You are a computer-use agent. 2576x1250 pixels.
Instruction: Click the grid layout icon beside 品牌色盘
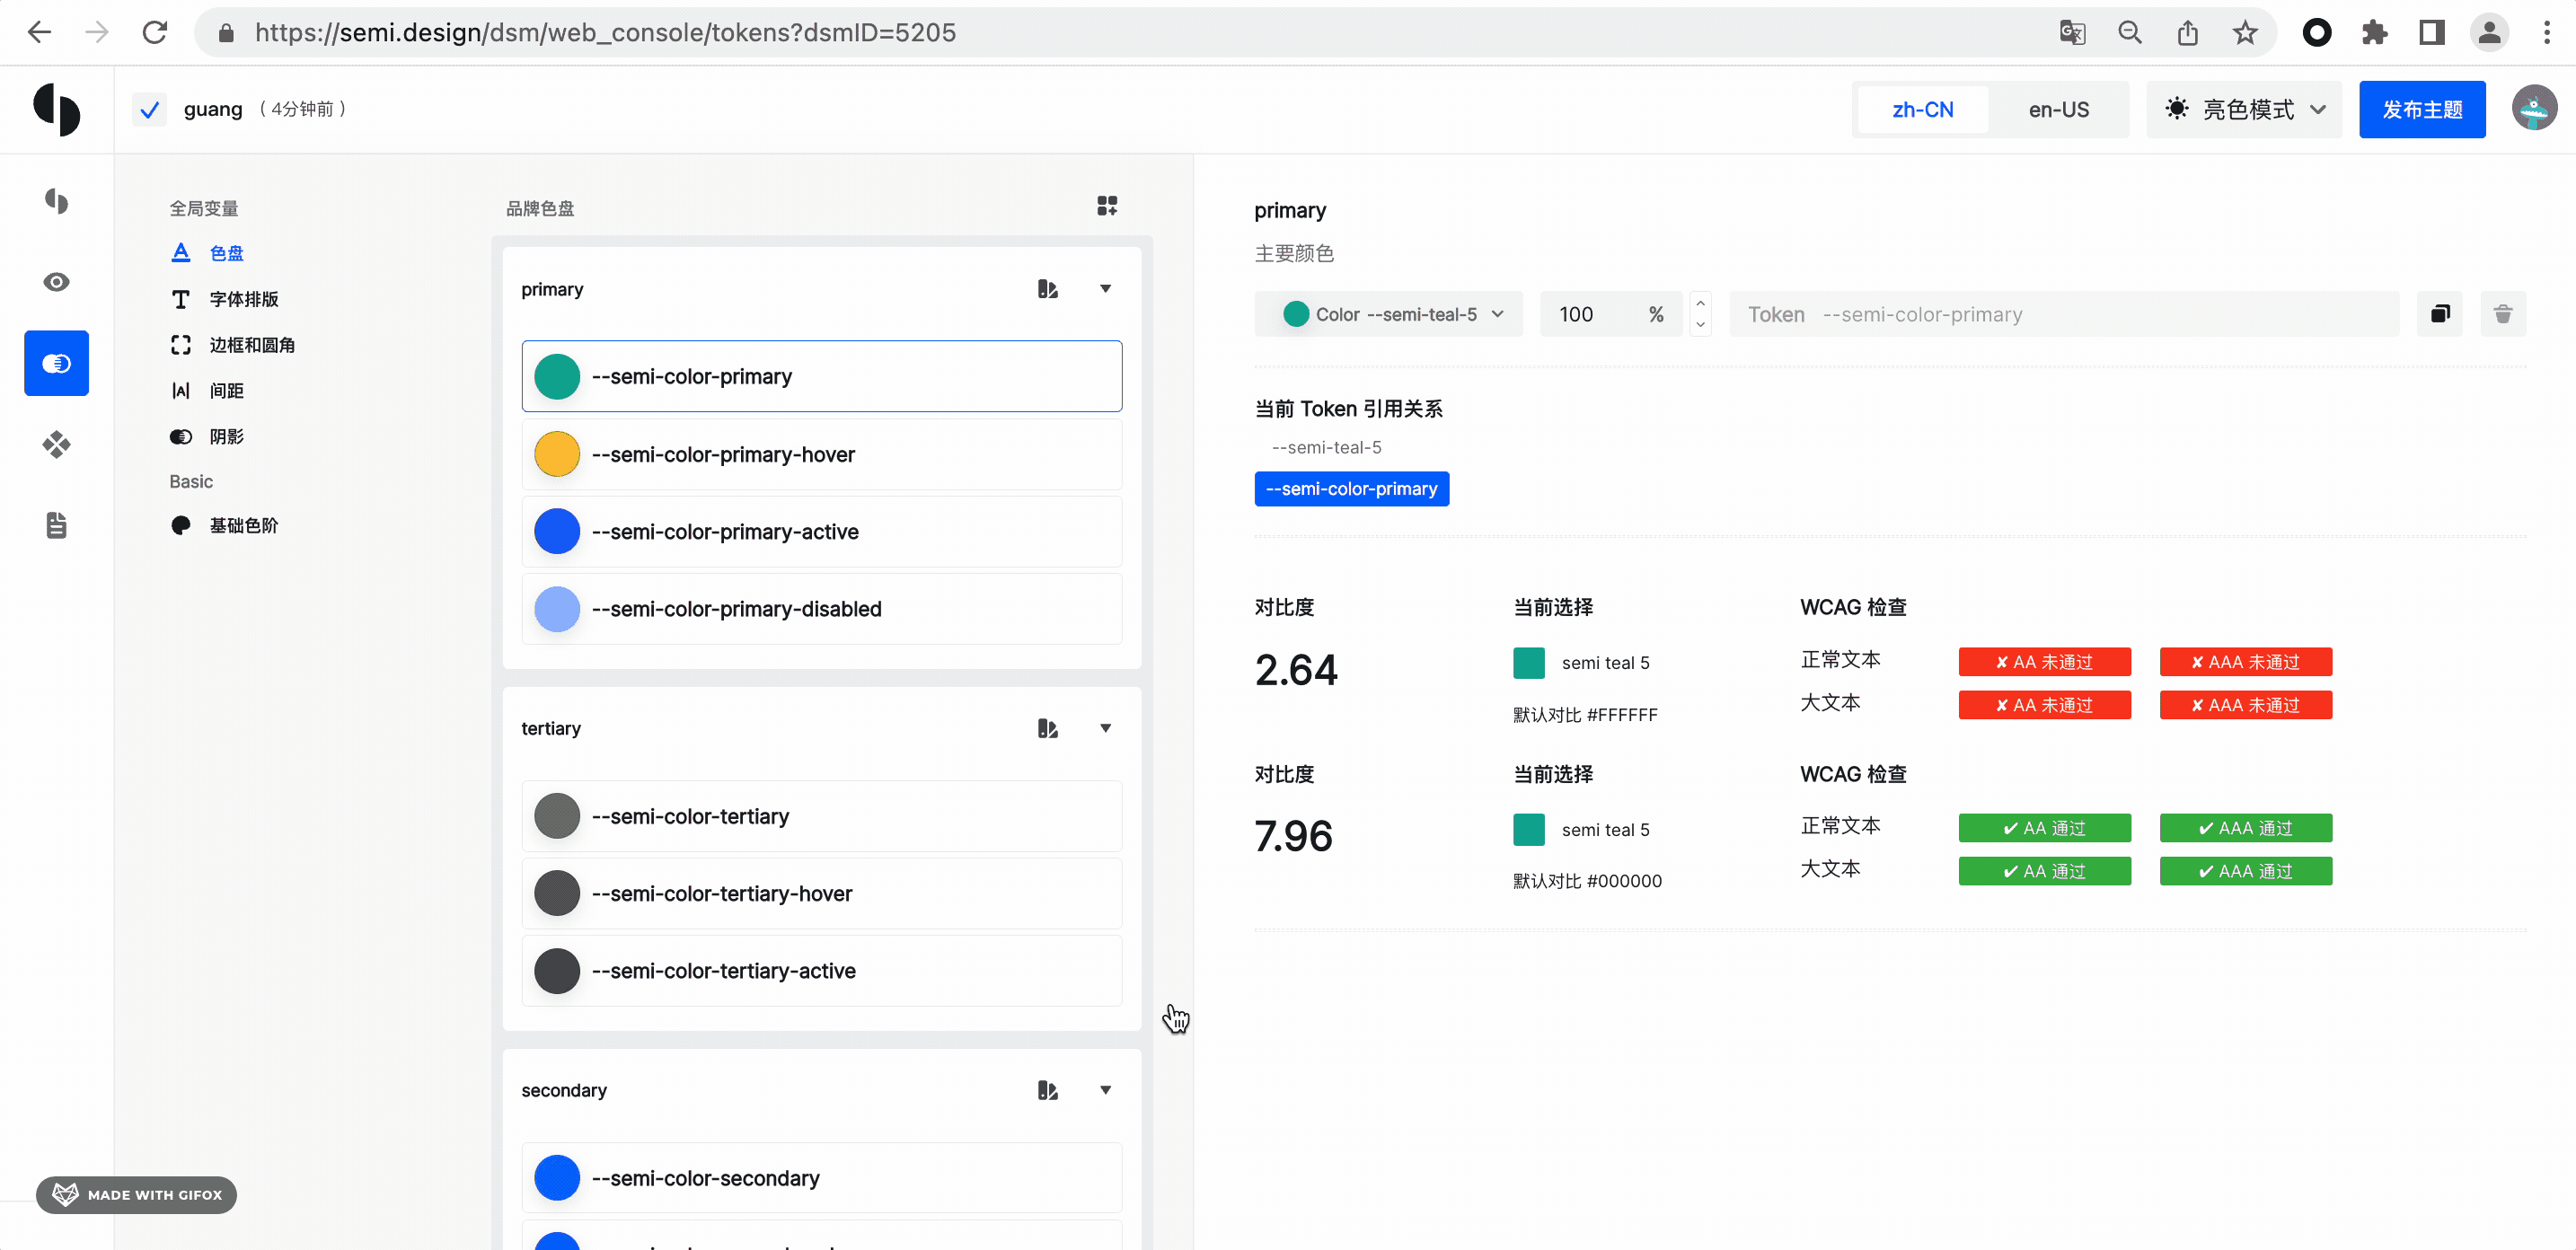pos(1106,206)
